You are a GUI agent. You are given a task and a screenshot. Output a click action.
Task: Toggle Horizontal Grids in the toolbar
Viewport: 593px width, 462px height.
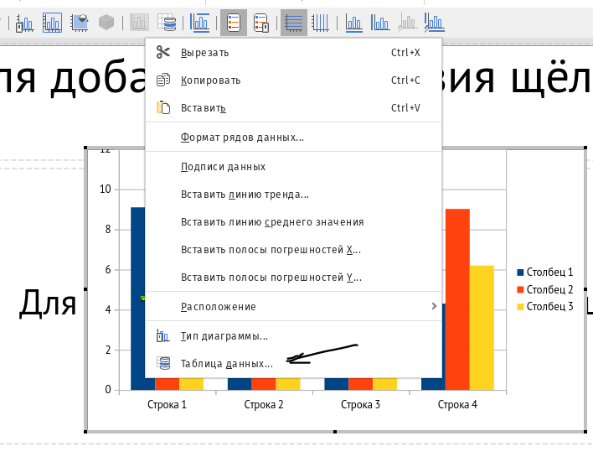[294, 23]
